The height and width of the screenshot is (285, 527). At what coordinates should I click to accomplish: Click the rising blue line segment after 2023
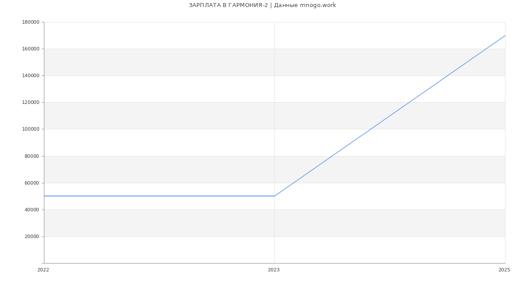pos(390,116)
